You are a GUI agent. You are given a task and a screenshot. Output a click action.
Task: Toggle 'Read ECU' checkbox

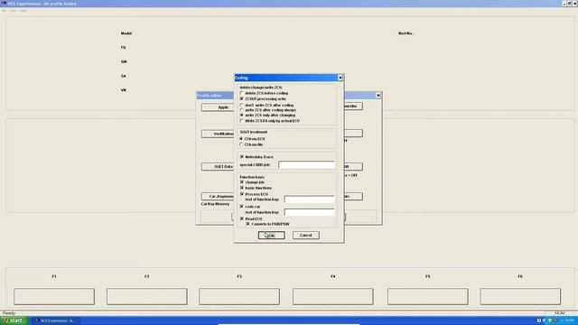pyautogui.click(x=242, y=218)
